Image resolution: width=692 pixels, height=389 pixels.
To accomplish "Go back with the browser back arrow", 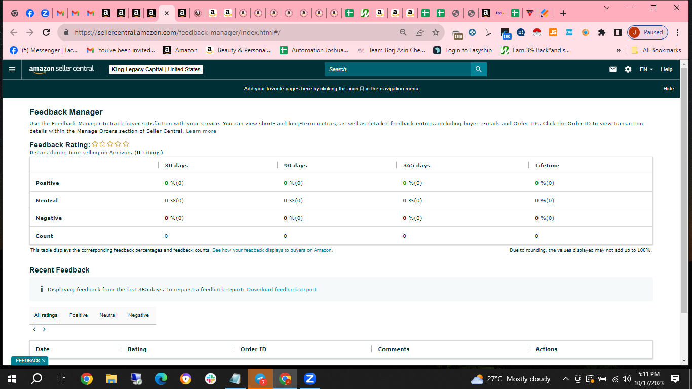I will coord(14,32).
